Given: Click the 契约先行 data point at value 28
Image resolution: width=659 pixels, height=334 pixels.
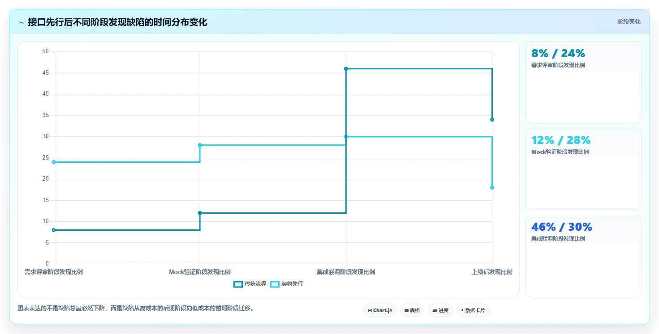Looking at the screenshot, I should click(200, 145).
